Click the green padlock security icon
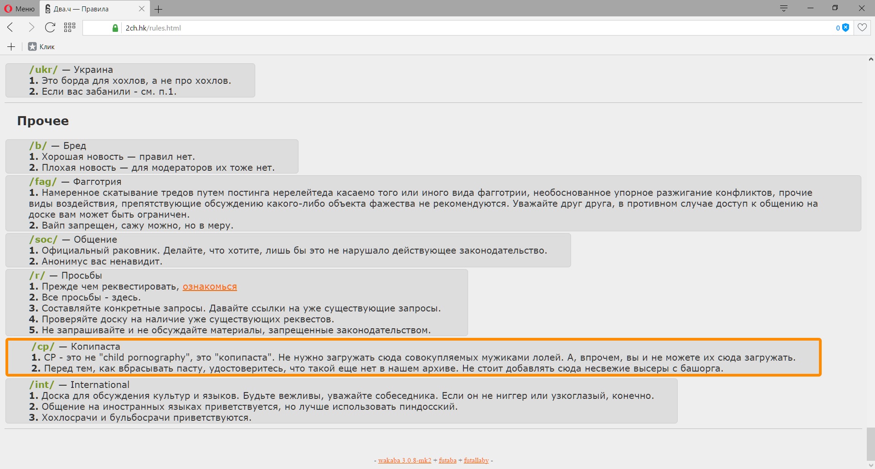The width and height of the screenshot is (875, 469). 115,28
